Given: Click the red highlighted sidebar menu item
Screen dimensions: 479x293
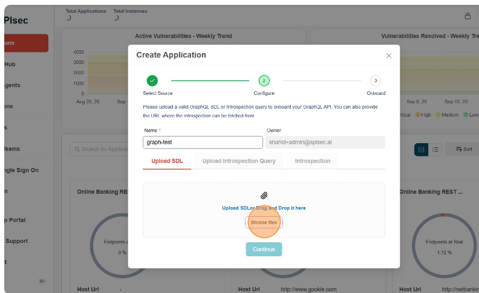Looking at the screenshot, I should 24,43.
